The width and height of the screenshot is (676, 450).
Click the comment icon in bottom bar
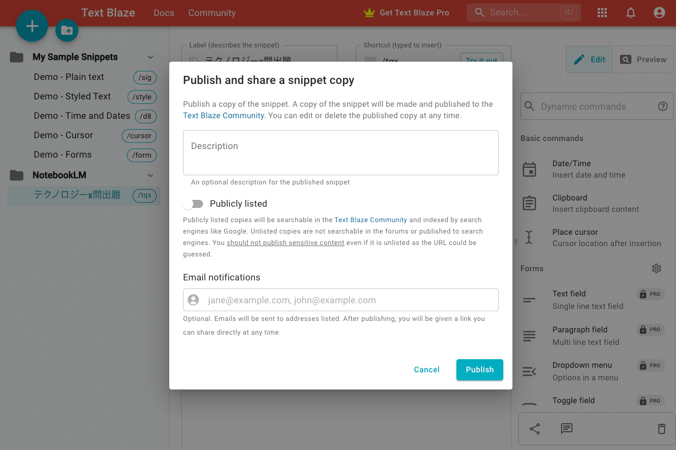567,429
